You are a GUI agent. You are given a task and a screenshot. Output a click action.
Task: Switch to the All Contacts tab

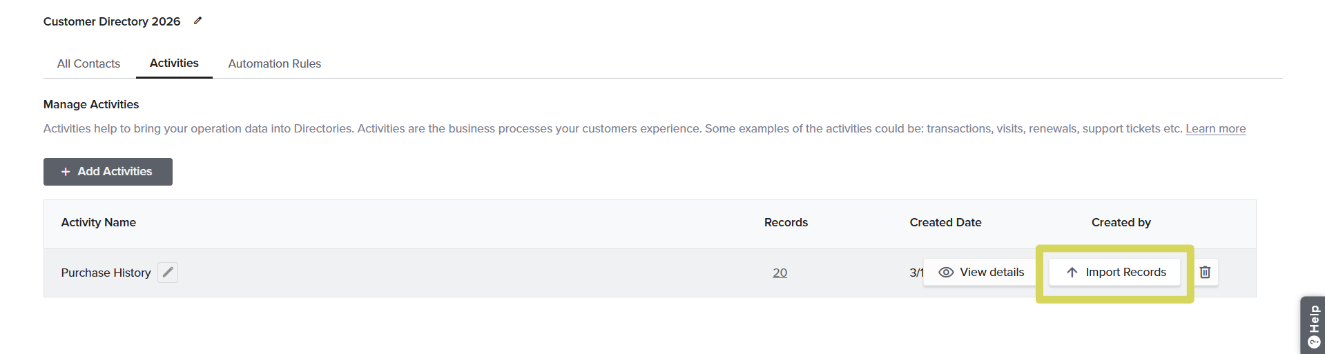pos(88,63)
